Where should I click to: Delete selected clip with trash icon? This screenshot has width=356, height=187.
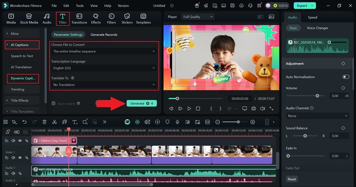click(44, 122)
